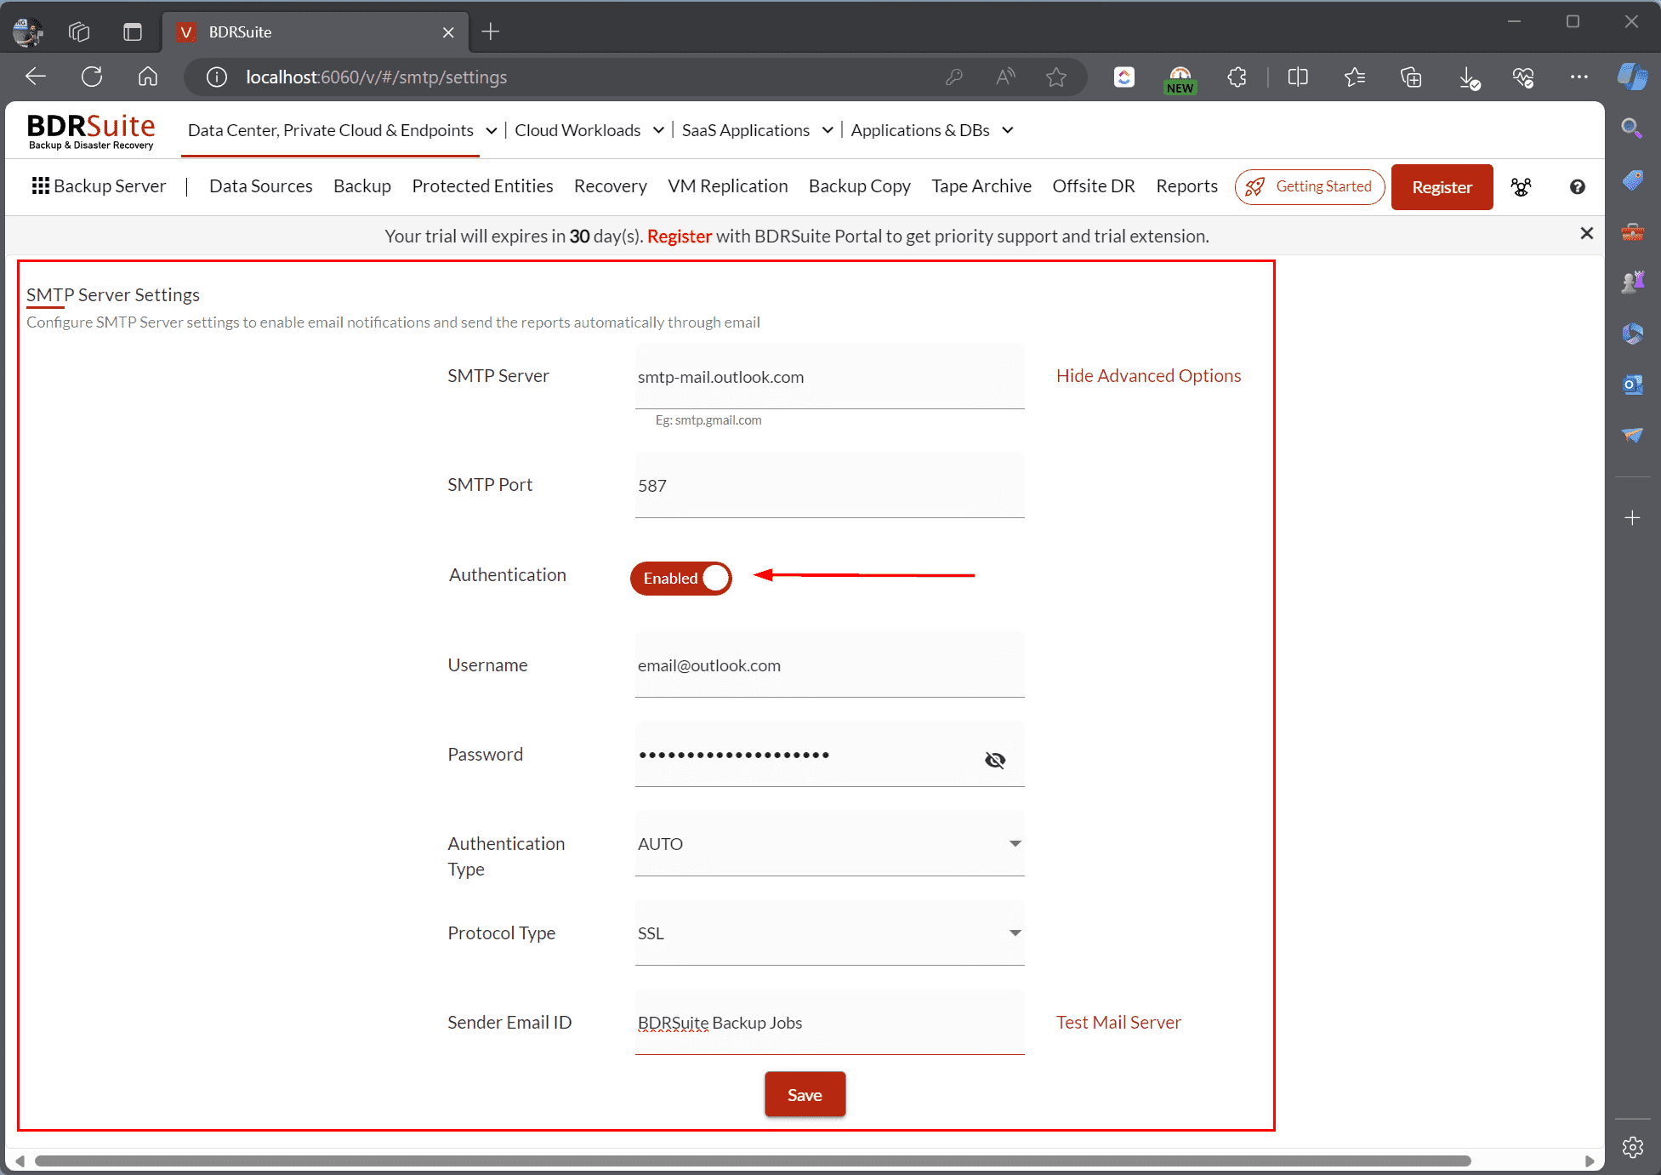This screenshot has height=1175, width=1661.
Task: Open Offsite DR menu
Action: coord(1093,186)
